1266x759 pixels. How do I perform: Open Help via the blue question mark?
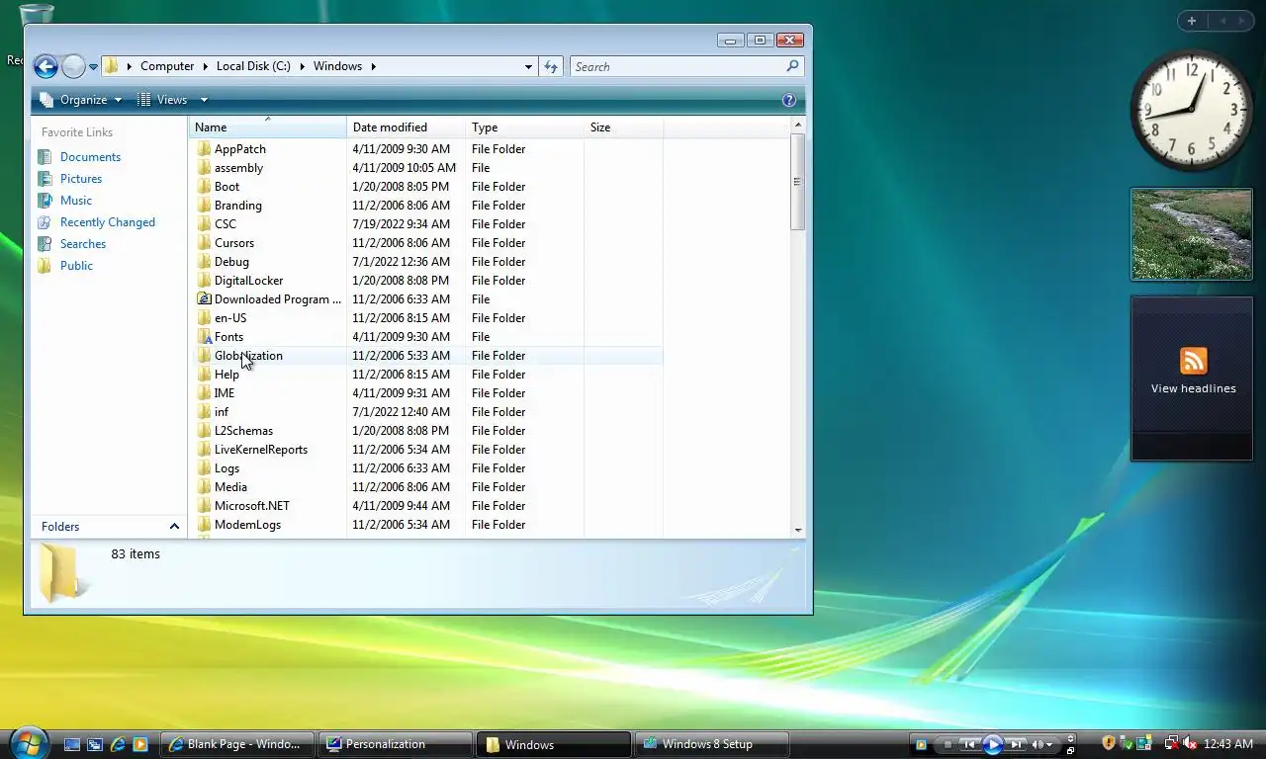pyautogui.click(x=789, y=100)
